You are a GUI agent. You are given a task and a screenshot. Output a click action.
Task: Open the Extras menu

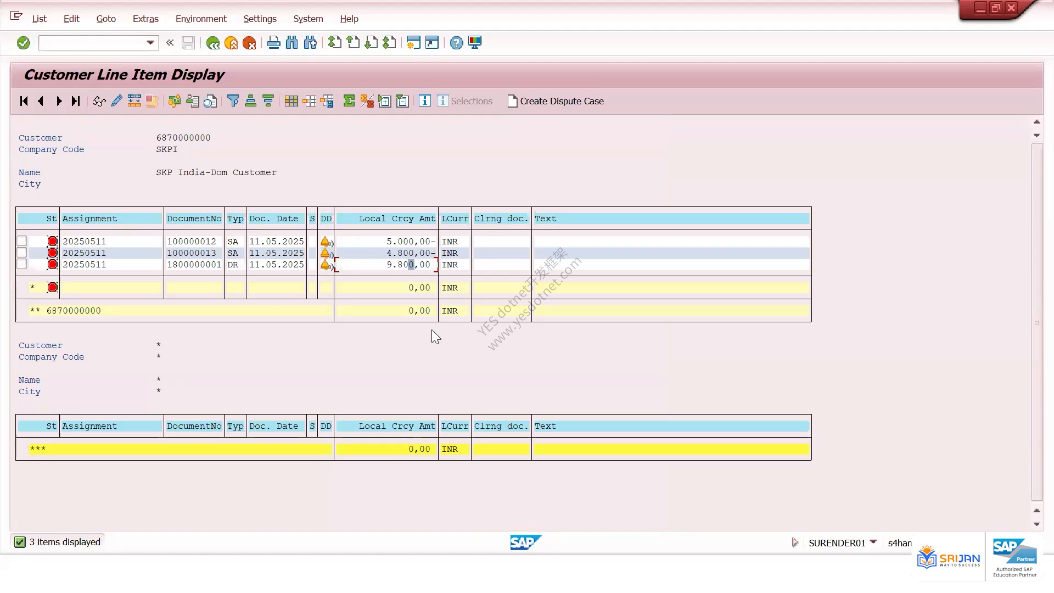coord(145,19)
